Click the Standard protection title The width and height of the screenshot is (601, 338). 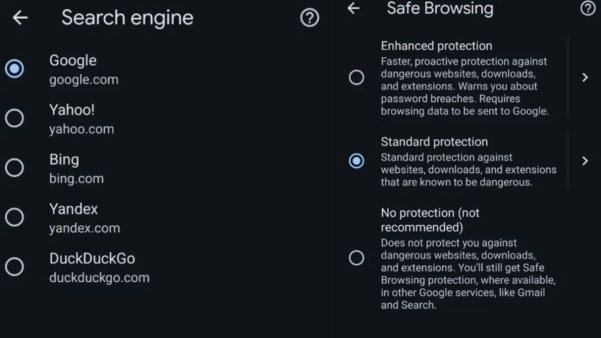pyautogui.click(x=434, y=142)
